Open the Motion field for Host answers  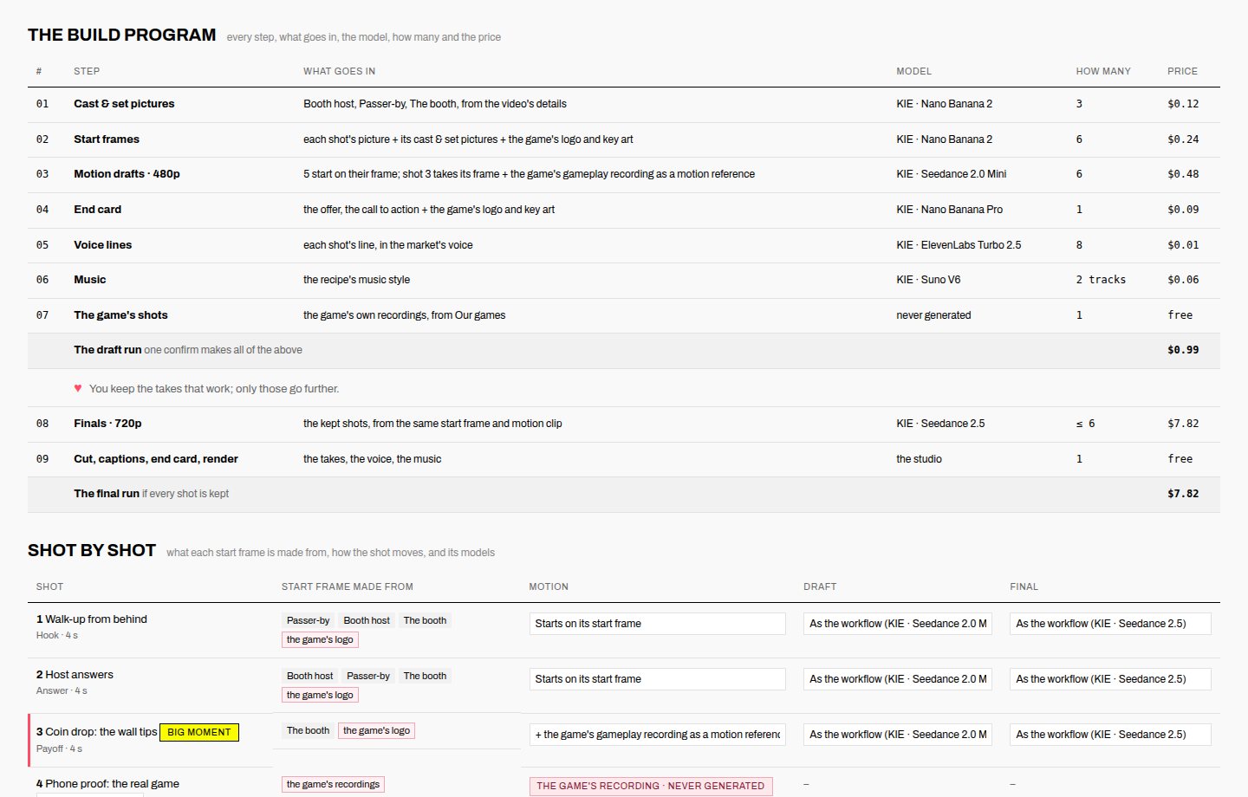[x=658, y=679]
